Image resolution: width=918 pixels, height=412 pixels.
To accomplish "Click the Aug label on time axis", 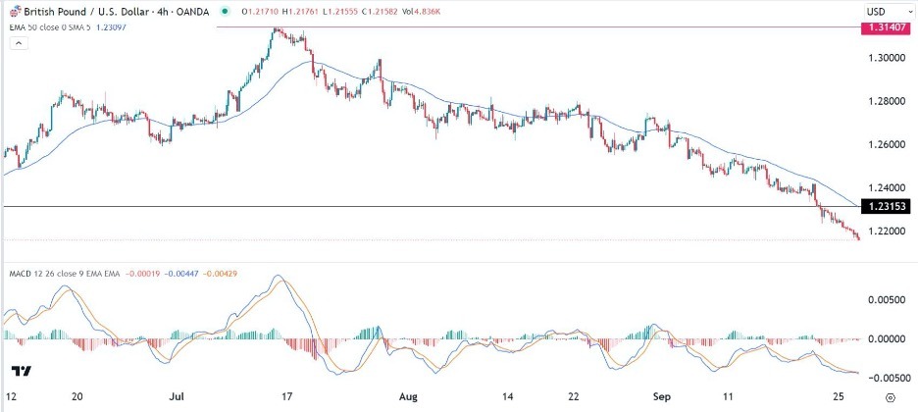I will (409, 398).
